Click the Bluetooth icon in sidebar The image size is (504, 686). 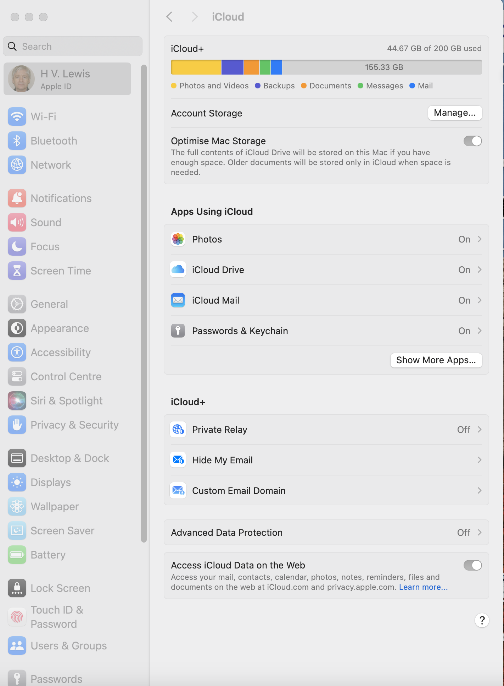click(x=17, y=141)
